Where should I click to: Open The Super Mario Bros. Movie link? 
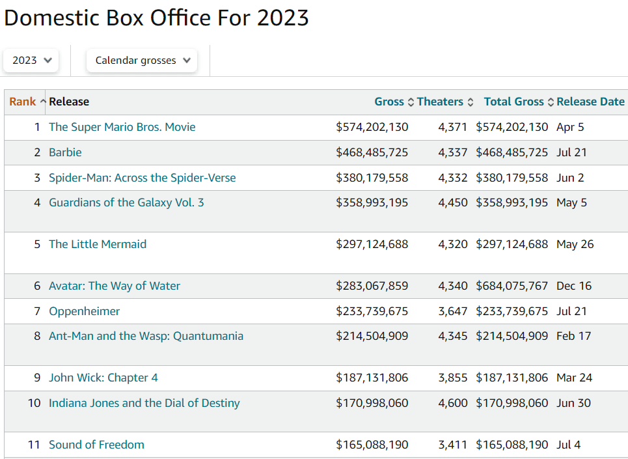pos(122,127)
